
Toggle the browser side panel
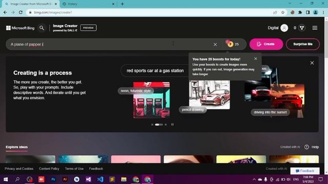tap(307, 12)
